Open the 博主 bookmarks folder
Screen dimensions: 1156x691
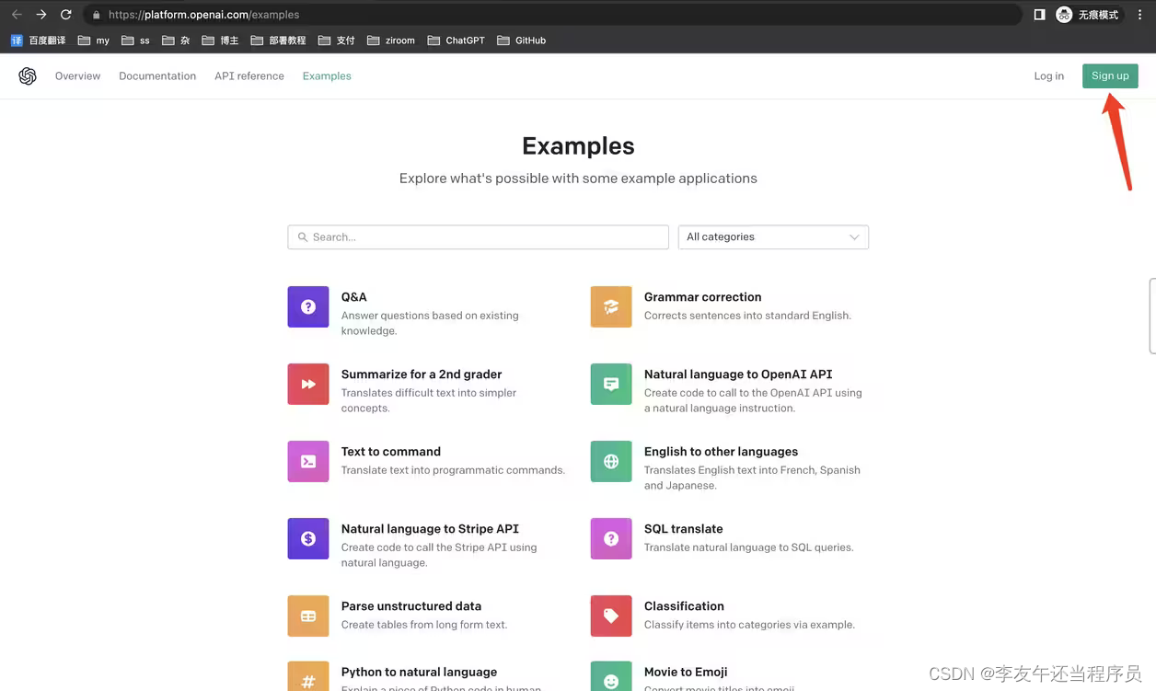[x=220, y=40]
